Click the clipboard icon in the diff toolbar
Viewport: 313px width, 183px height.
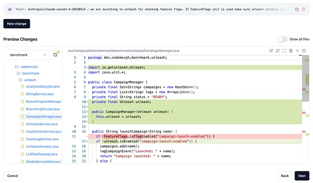click(291, 51)
